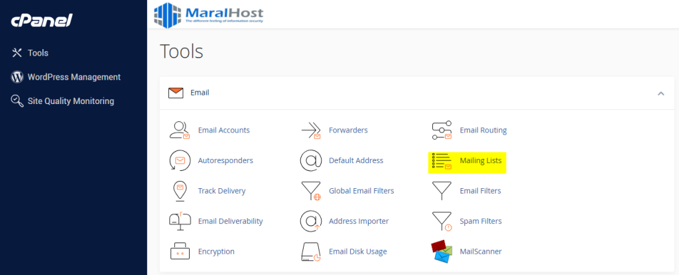Click the Tools page heading
The width and height of the screenshot is (679, 275).
tap(182, 52)
